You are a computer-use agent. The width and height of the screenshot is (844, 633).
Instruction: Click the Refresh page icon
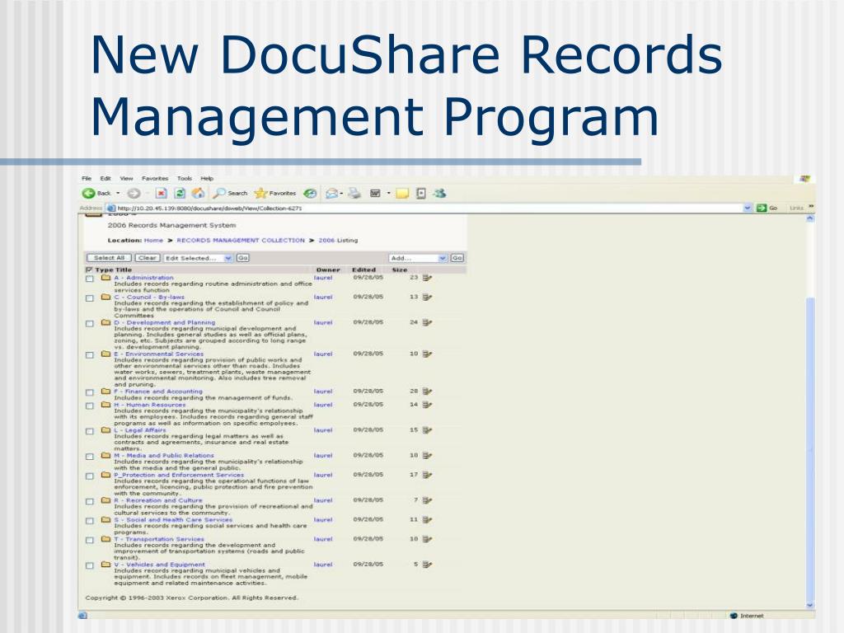[x=180, y=193]
